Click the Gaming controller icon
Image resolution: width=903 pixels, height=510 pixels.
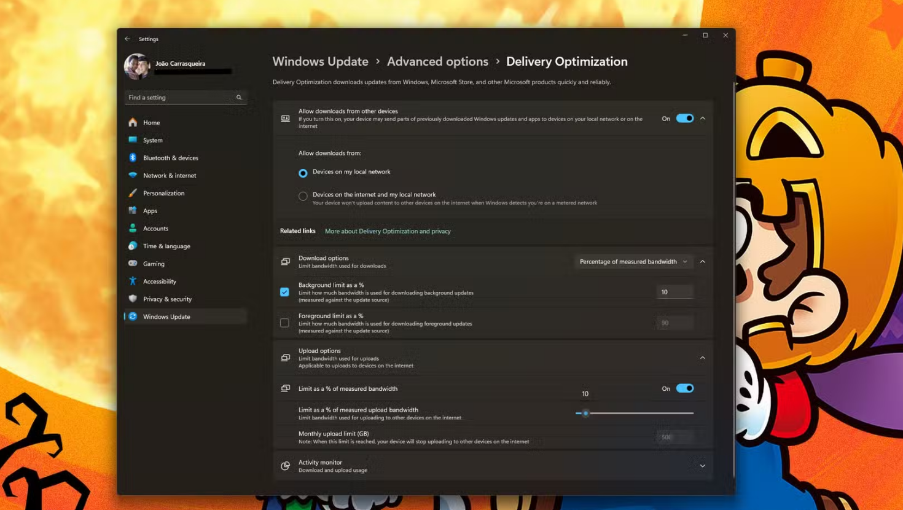(x=133, y=263)
